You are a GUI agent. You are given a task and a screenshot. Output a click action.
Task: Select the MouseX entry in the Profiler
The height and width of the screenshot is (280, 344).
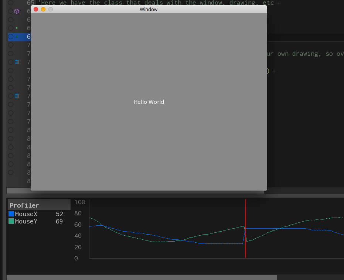click(26, 214)
